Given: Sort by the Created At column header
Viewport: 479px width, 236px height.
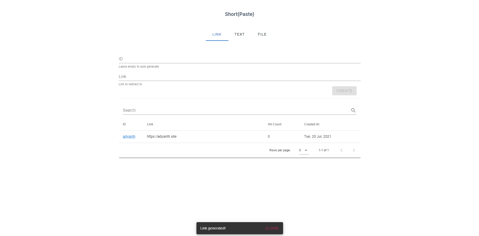Looking at the screenshot, I should (312, 124).
